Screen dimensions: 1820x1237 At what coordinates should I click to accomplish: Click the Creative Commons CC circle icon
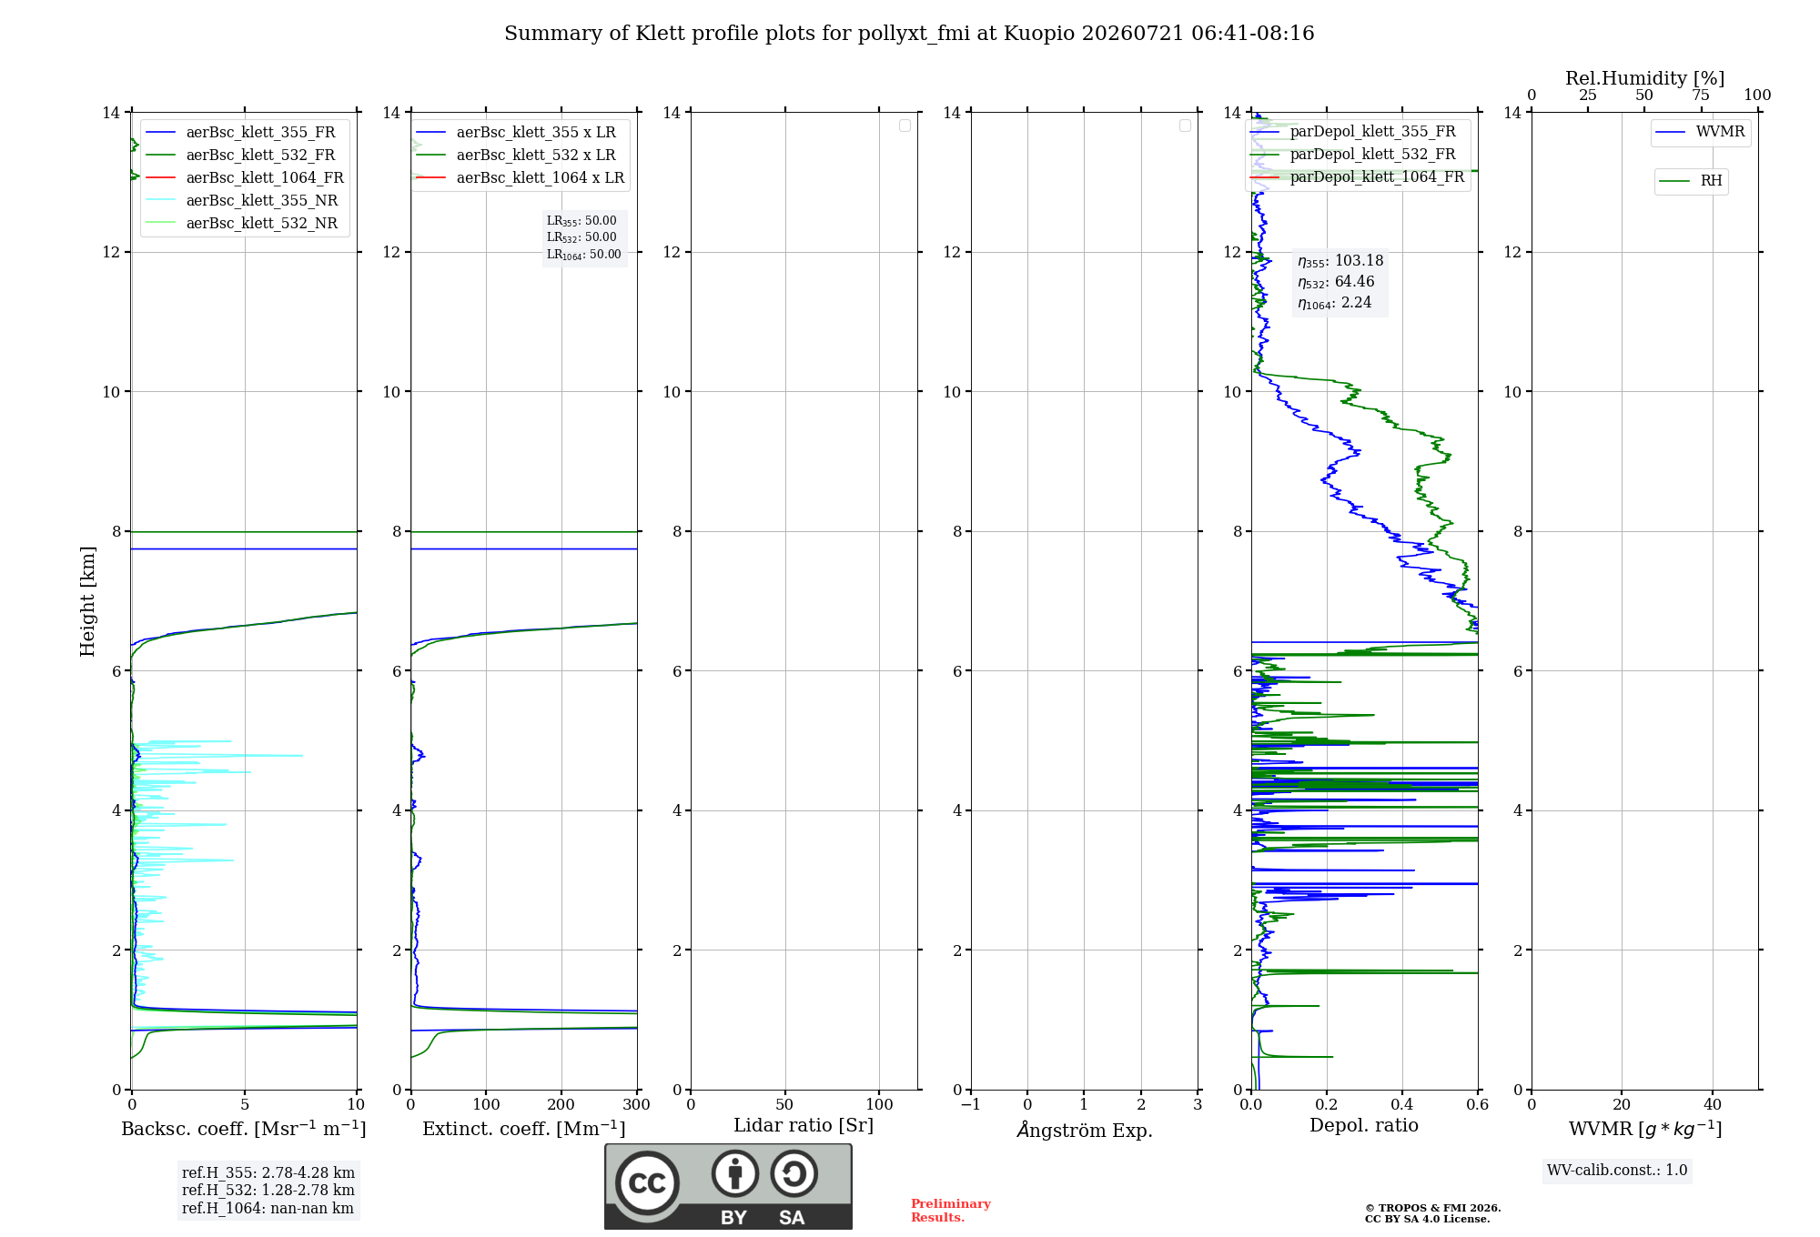coord(647,1183)
